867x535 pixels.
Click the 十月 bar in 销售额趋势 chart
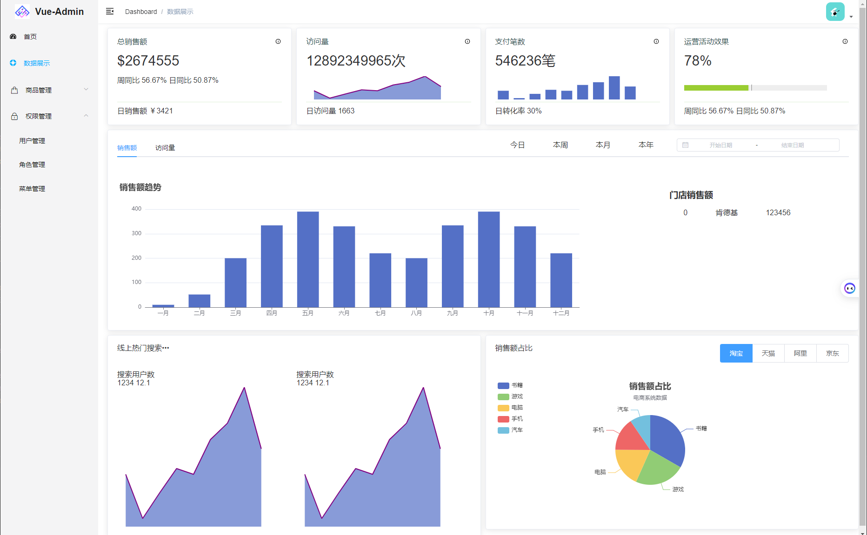(489, 259)
